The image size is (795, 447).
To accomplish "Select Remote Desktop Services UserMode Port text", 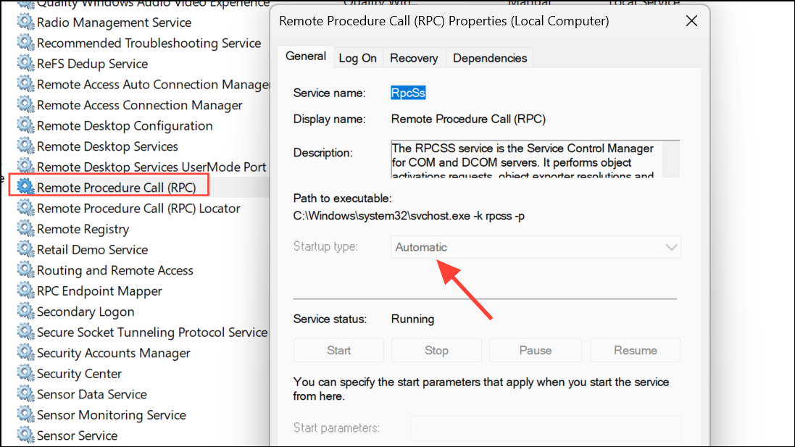I will tap(151, 167).
